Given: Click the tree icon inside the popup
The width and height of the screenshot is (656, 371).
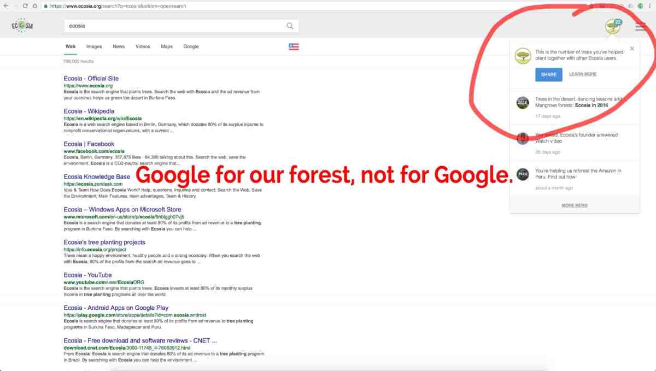Looking at the screenshot, I should click(523, 56).
